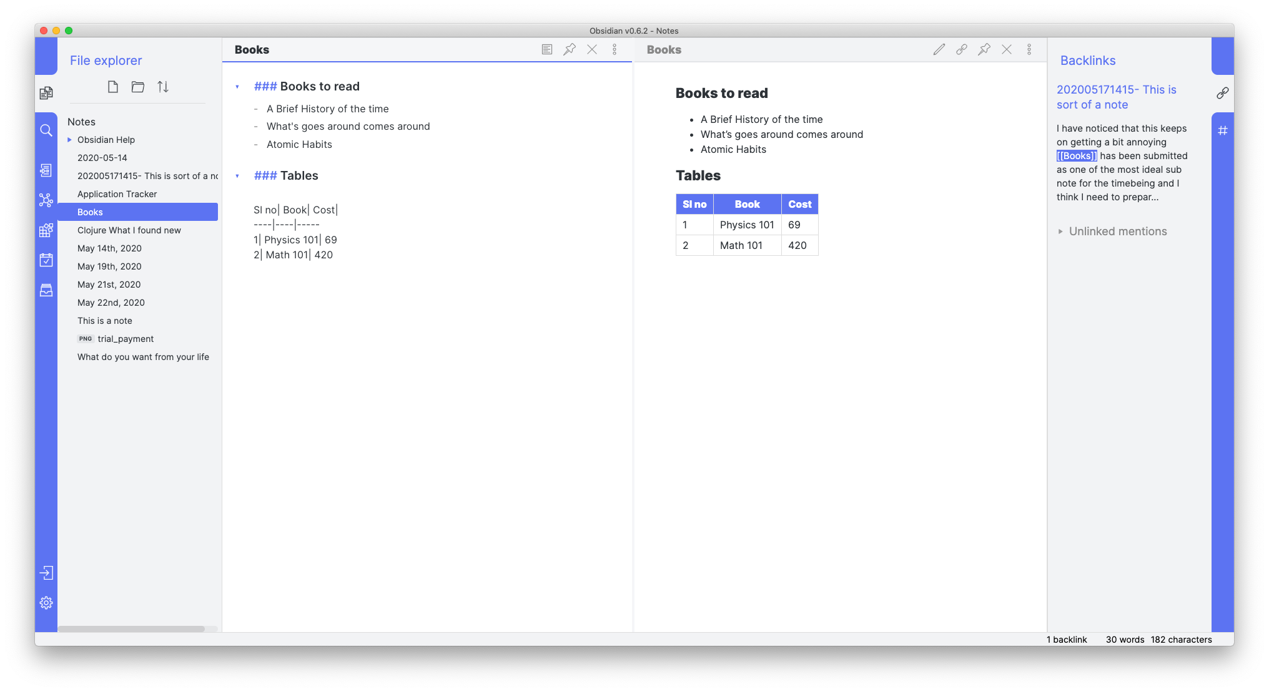Create a new note in file explorer
This screenshot has width=1269, height=692.
coord(113,87)
